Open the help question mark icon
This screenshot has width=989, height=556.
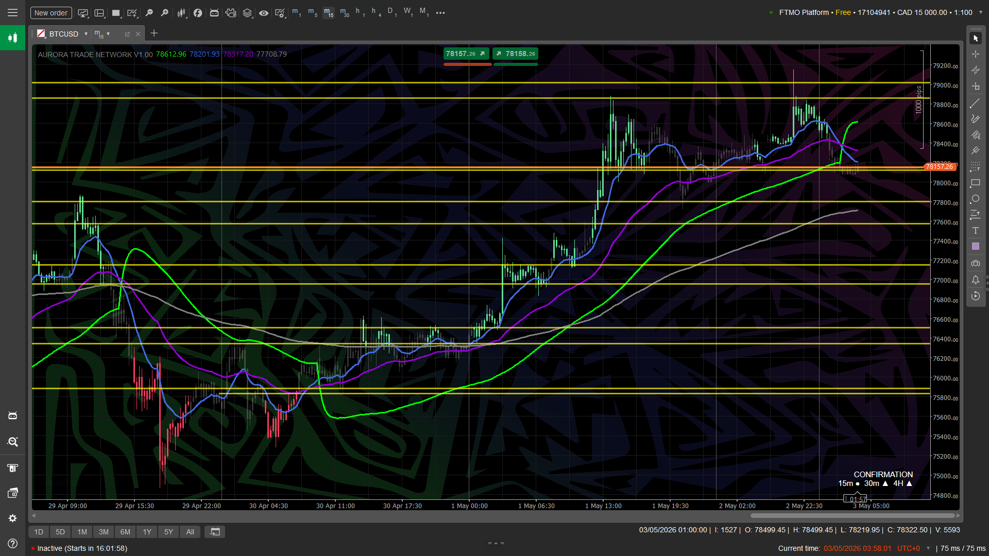click(12, 544)
